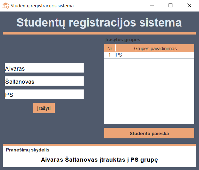199x170 pixels.
Task: Click the Įrašytos grupės label
Action: point(123,40)
